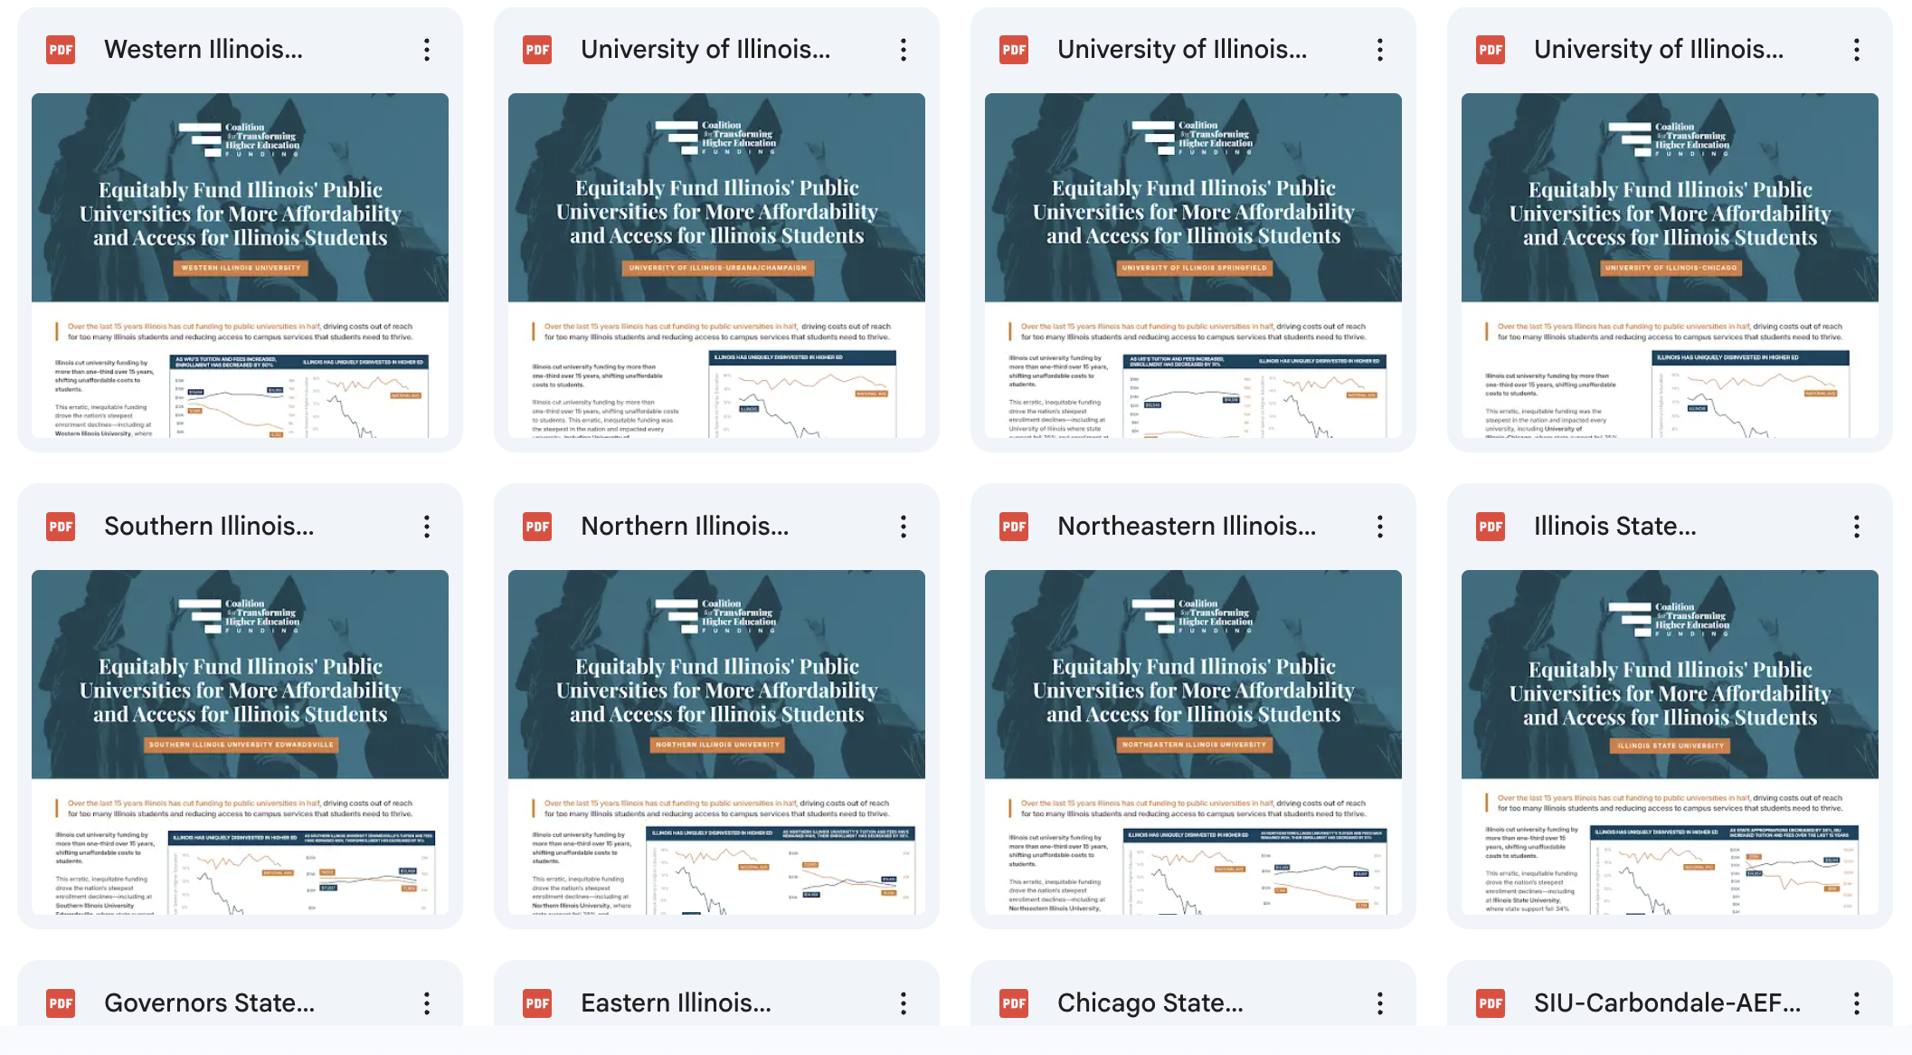Image resolution: width=1912 pixels, height=1055 pixels.
Task: Open more options for Western Illinois file
Action: (427, 50)
